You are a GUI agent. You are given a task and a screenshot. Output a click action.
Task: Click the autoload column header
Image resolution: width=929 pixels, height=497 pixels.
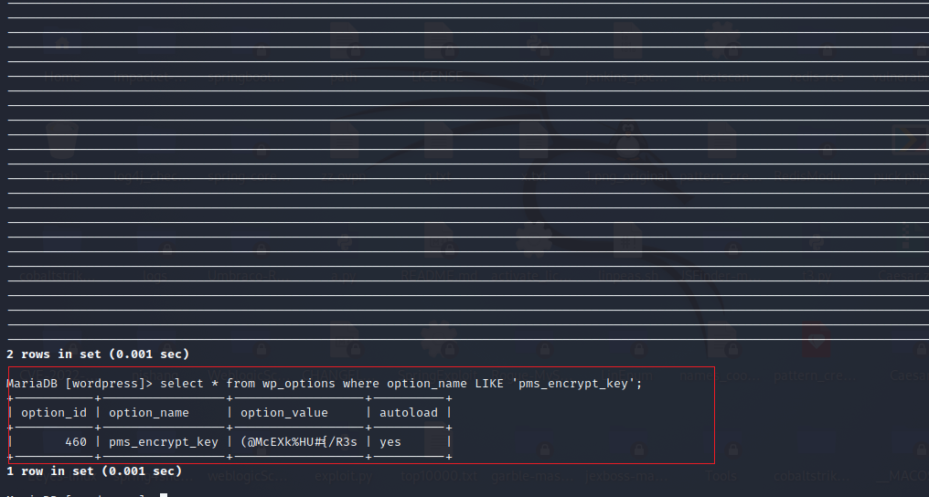tap(410, 413)
